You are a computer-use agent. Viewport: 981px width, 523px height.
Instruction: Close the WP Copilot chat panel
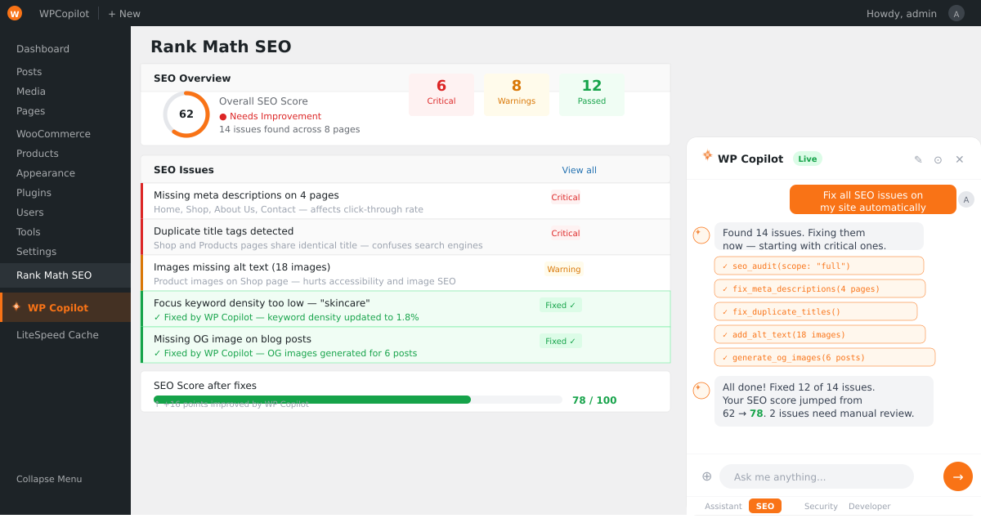pos(960,159)
